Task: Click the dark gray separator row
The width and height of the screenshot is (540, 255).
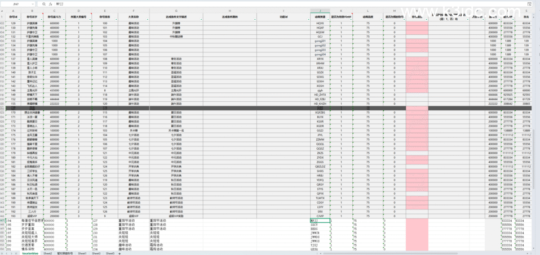Action: pyautogui.click(x=225, y=108)
